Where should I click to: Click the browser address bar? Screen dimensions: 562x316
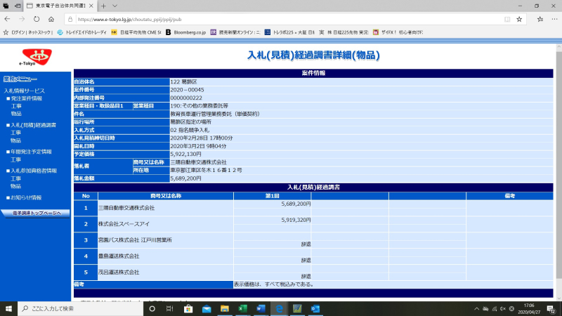[281, 19]
